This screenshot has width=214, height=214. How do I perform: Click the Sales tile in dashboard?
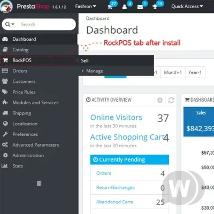click(198, 122)
